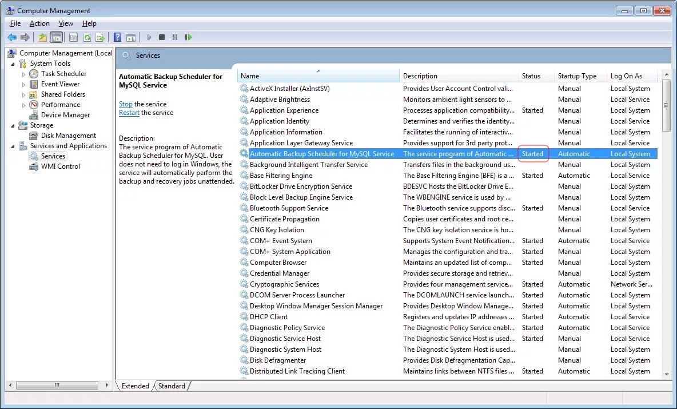Expand the Event Viewer node
Screen dimensions: 677x409
tap(23, 84)
